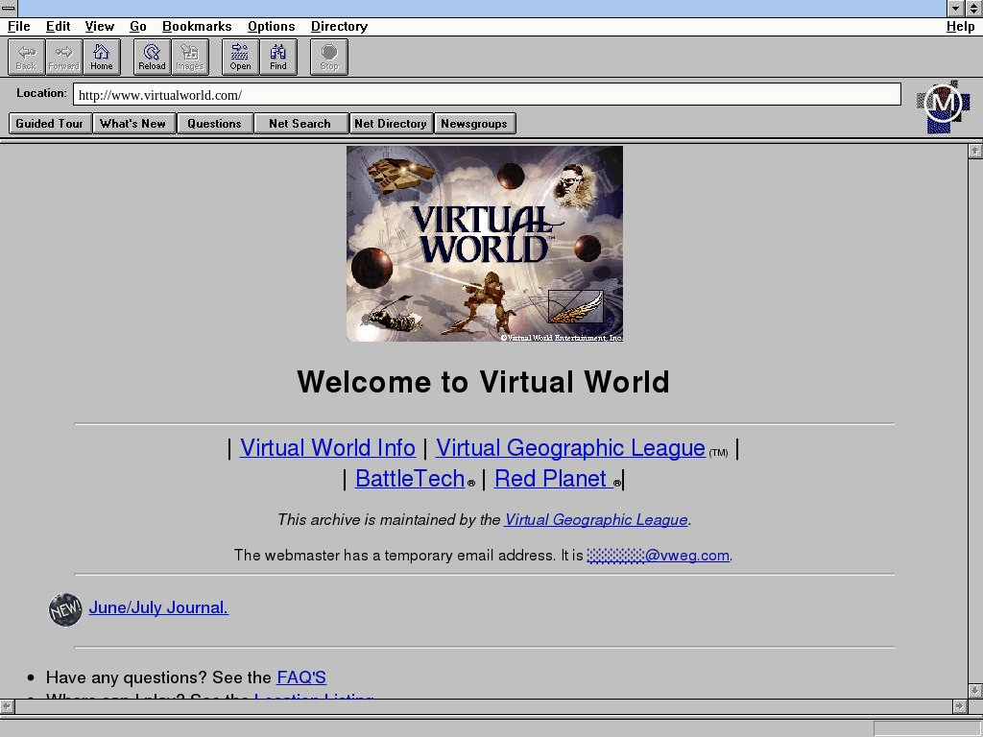Viewport: 983px width, 737px height.
Task: Open the BattleTech link
Action: tap(410, 479)
